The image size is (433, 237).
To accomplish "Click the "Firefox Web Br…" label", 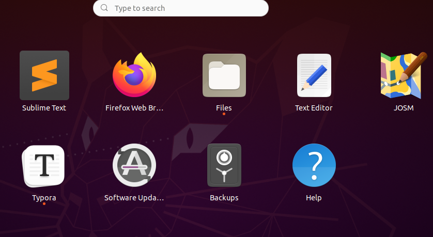I will point(134,108).
